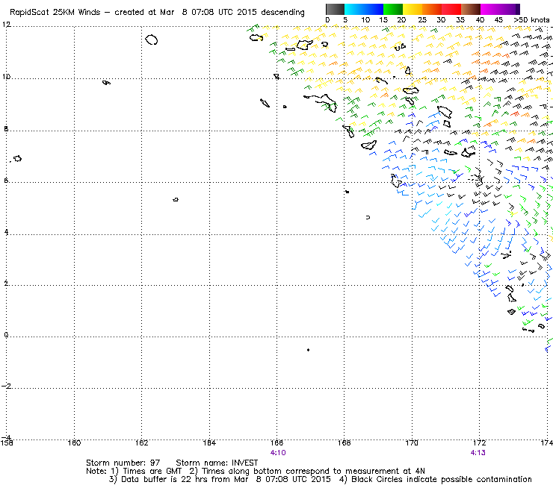Click longitude axis label '172'
The width and height of the screenshot is (553, 485).
479,442
